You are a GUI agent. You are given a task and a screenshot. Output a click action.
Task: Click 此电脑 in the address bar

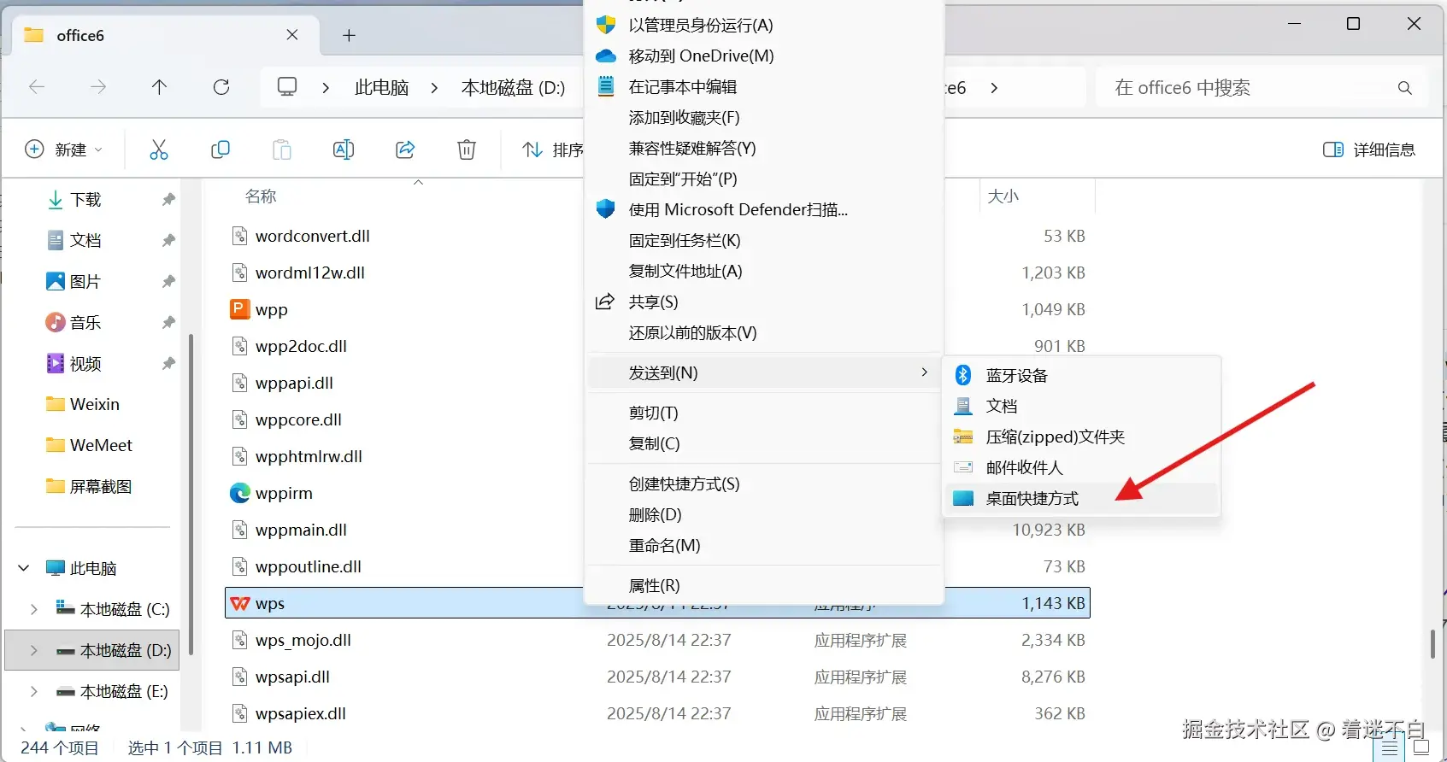382,87
